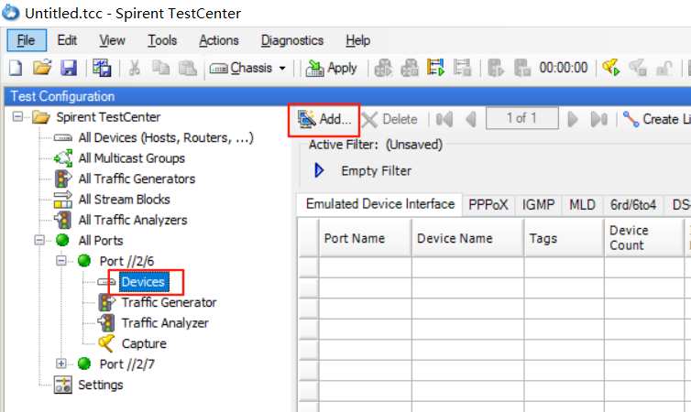Image resolution: width=691 pixels, height=412 pixels.
Task: Select All Traffic Analyzers tree item
Action: tap(133, 220)
